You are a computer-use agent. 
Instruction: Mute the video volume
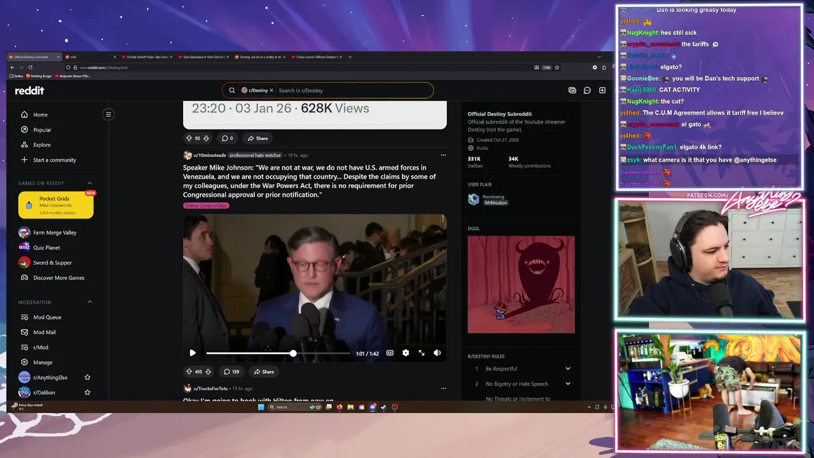tap(437, 353)
